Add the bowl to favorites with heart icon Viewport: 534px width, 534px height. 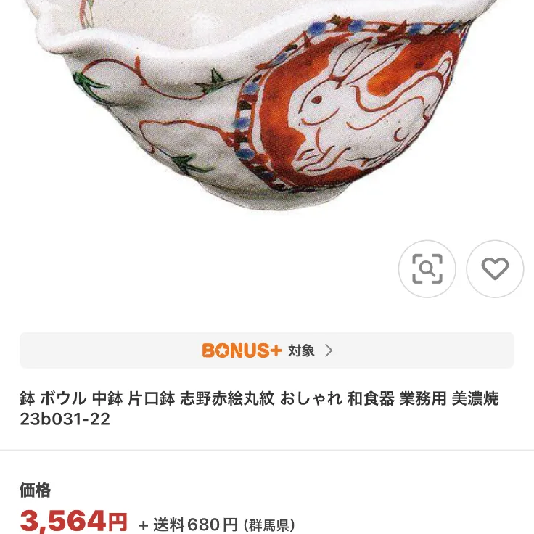click(x=495, y=268)
